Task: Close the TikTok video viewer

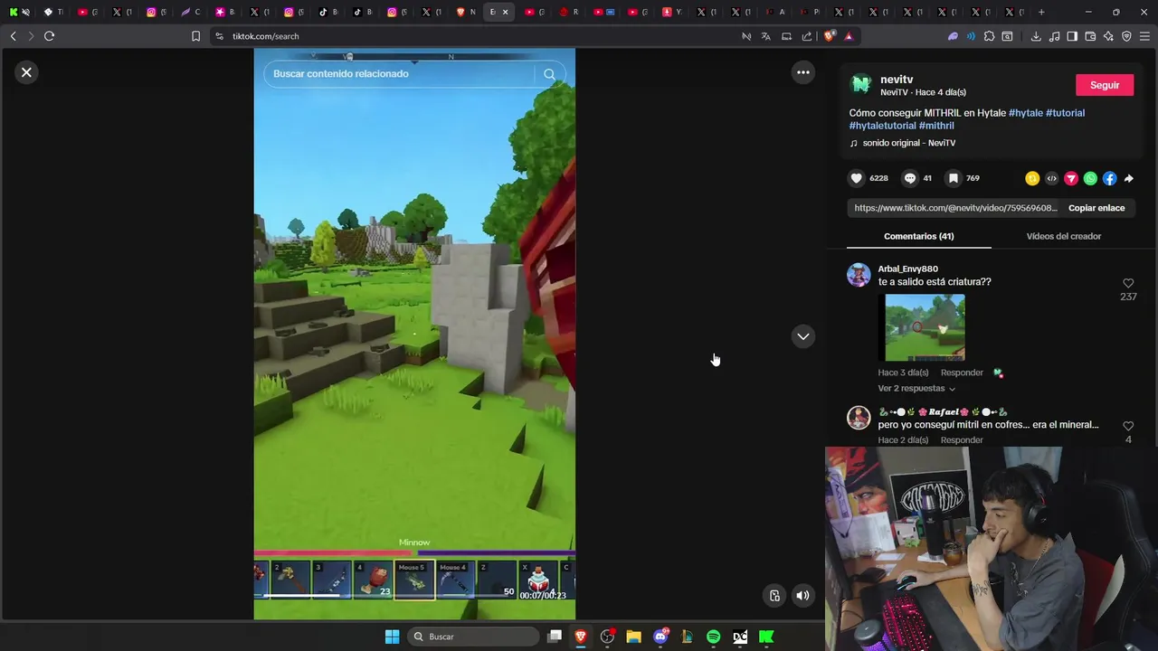Action: point(26,72)
